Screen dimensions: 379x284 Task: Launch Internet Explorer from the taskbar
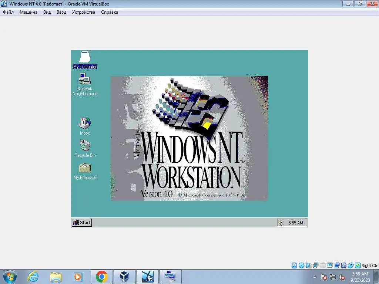tap(33, 277)
